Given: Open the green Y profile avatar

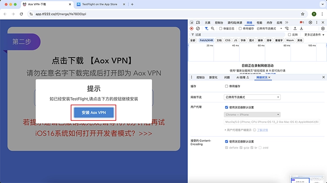Looking at the screenshot, I should click(x=314, y=14).
